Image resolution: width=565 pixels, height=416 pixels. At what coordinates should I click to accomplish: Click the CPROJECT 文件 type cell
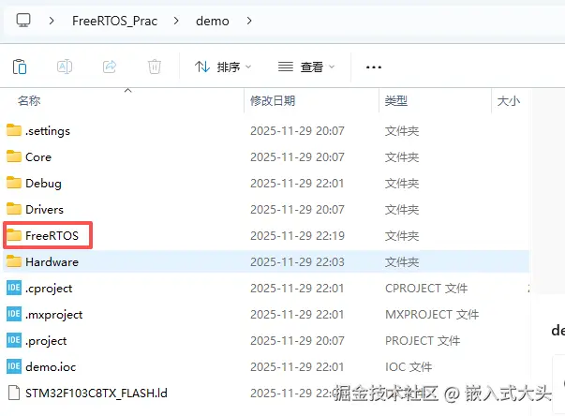(426, 289)
